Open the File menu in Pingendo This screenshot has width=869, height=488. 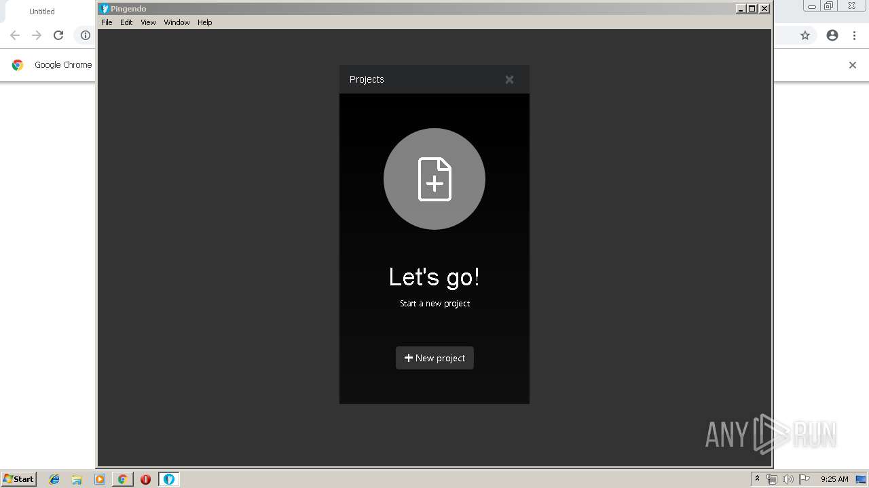[x=107, y=22]
